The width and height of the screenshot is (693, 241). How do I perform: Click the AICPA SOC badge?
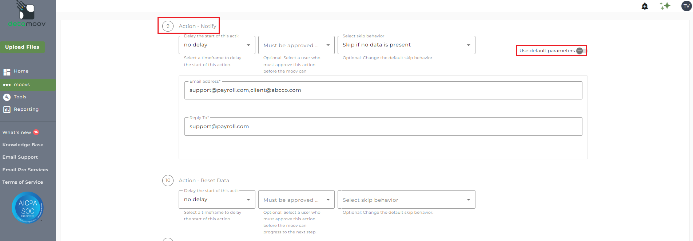(x=28, y=207)
